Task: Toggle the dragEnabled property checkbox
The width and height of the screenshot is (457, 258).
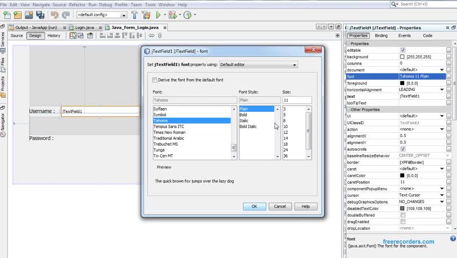Action: click(403, 221)
